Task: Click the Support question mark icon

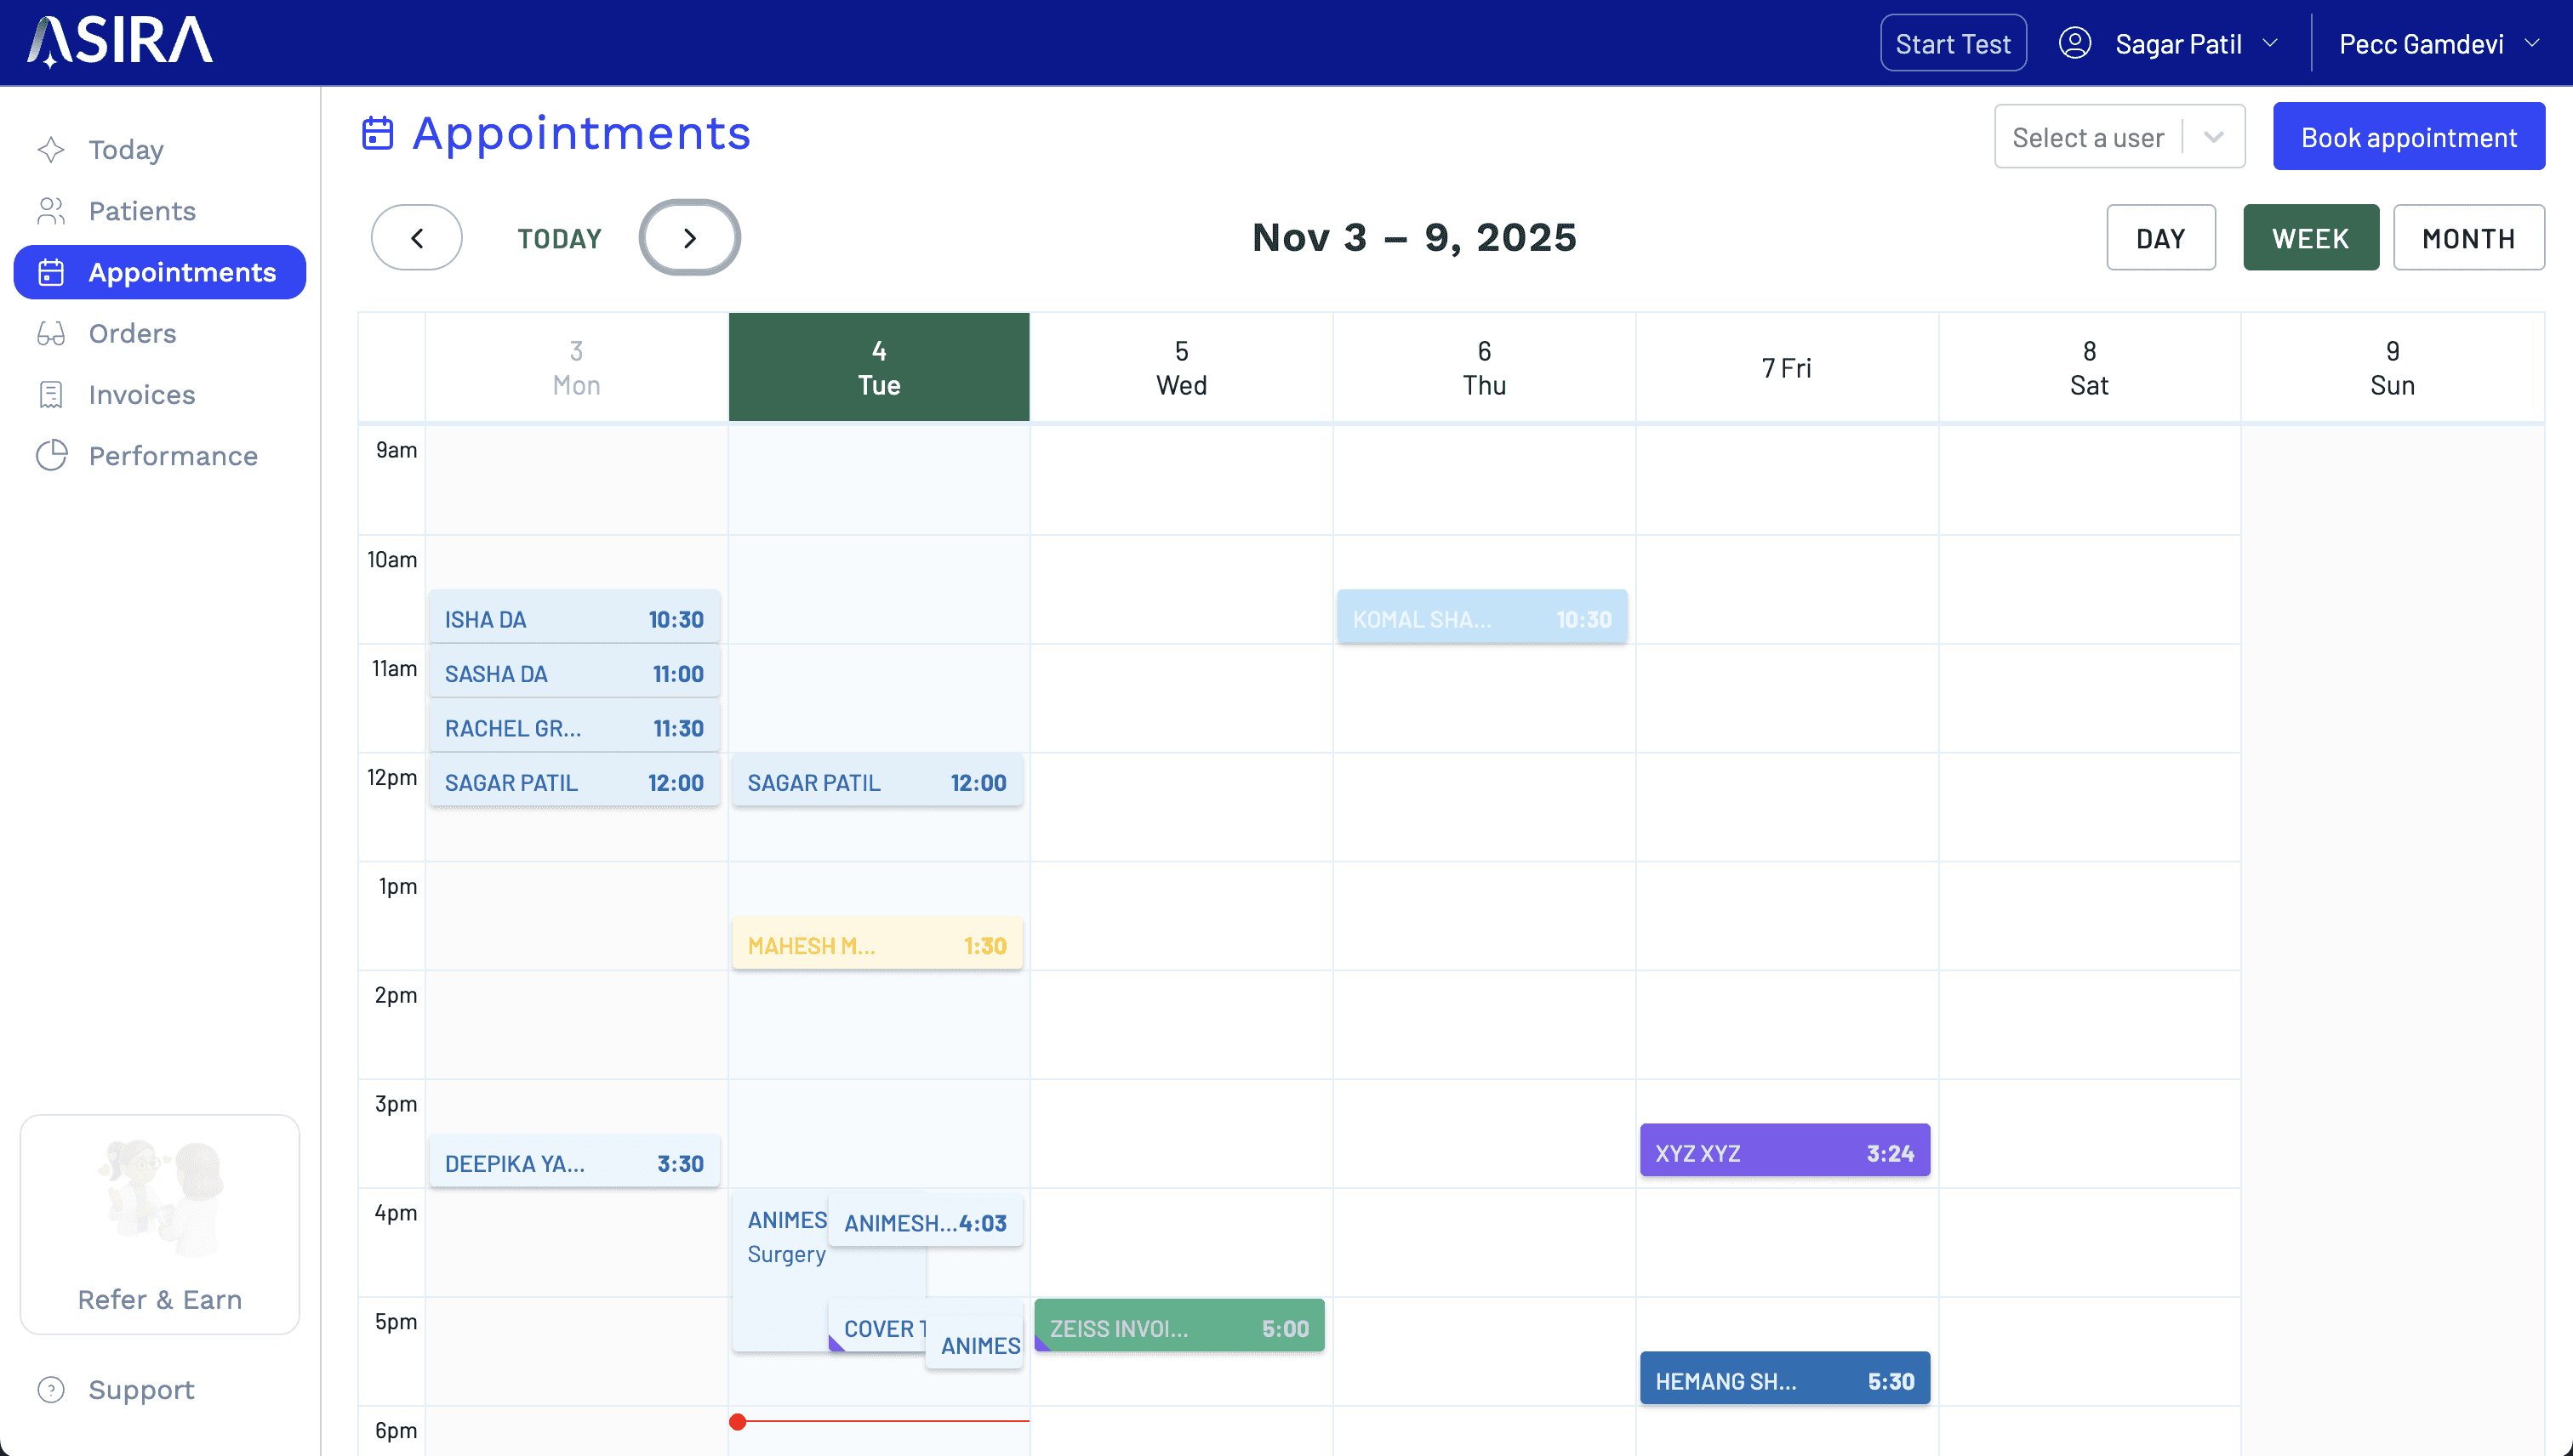Action: [x=51, y=1390]
